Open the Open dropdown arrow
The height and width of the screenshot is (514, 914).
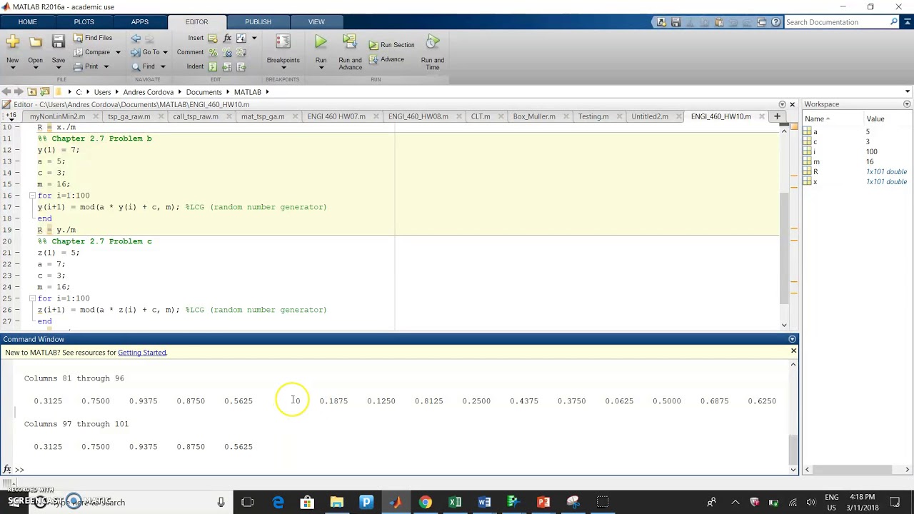pyautogui.click(x=35, y=68)
